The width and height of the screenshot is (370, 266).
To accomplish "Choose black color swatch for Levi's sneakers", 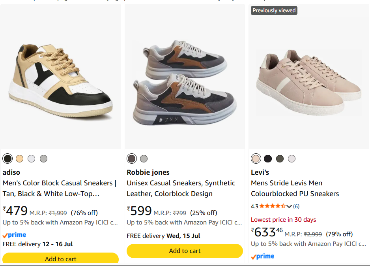I will point(268,158).
